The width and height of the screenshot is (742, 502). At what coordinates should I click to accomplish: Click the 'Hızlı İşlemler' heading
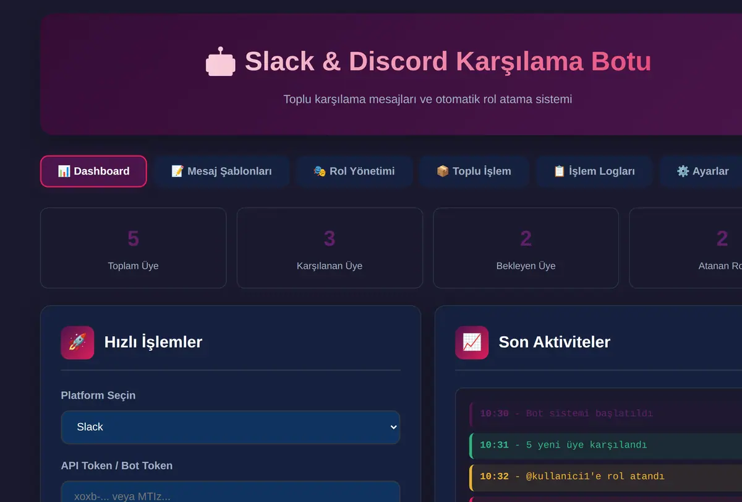[x=153, y=342]
